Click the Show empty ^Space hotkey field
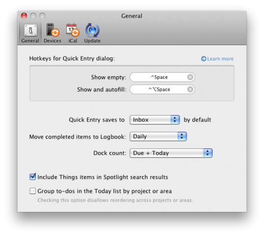Viewport: 264px width, 236px height. (x=162, y=77)
